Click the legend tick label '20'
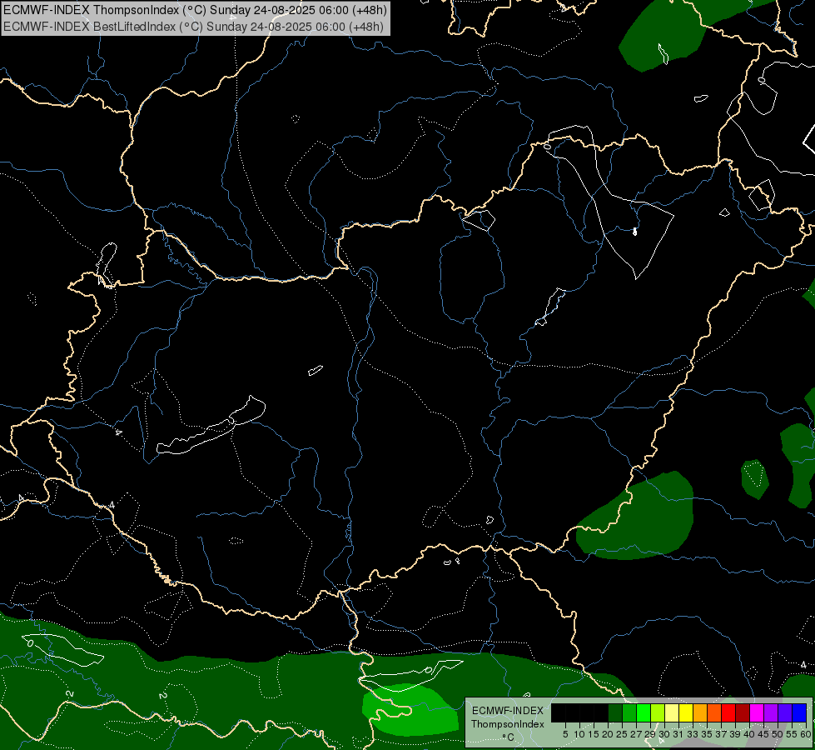The height and width of the screenshot is (750, 815). tap(608, 734)
